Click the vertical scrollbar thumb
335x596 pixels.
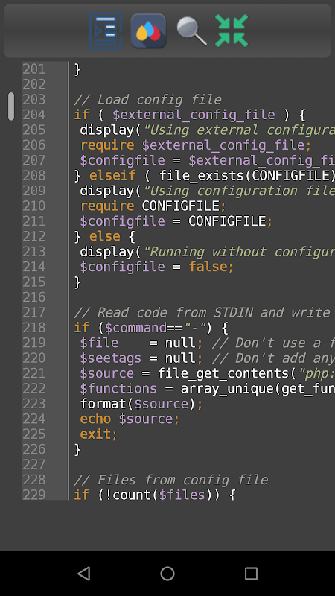tap(11, 106)
